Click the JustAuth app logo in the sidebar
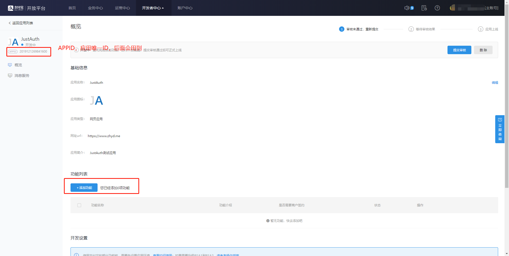This screenshot has width=509, height=256. [x=13, y=42]
